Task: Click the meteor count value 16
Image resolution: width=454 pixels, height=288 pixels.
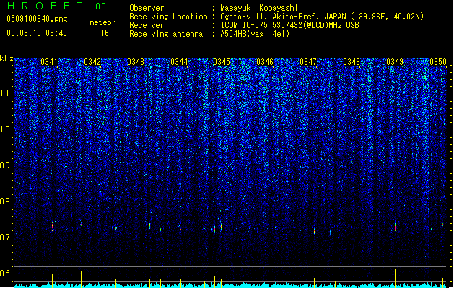Action: pyautogui.click(x=105, y=33)
